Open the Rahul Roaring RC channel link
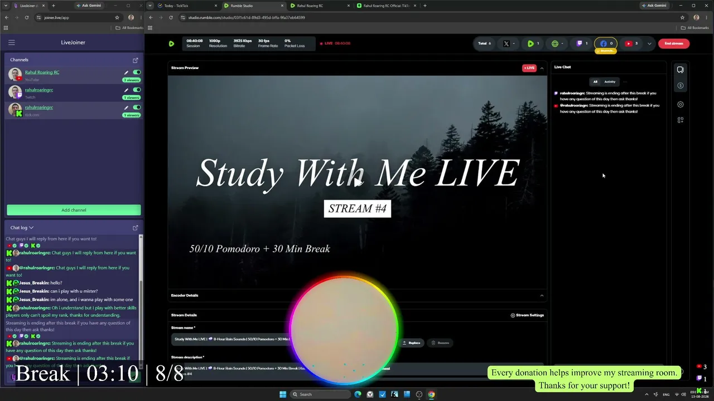Image resolution: width=714 pixels, height=401 pixels. [42, 72]
